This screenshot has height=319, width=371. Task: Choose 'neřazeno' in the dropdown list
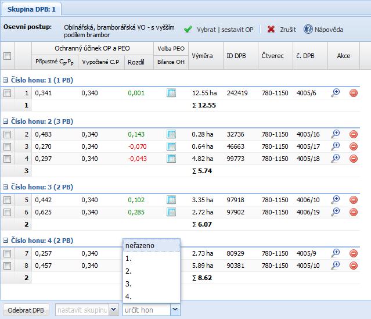pos(152,245)
